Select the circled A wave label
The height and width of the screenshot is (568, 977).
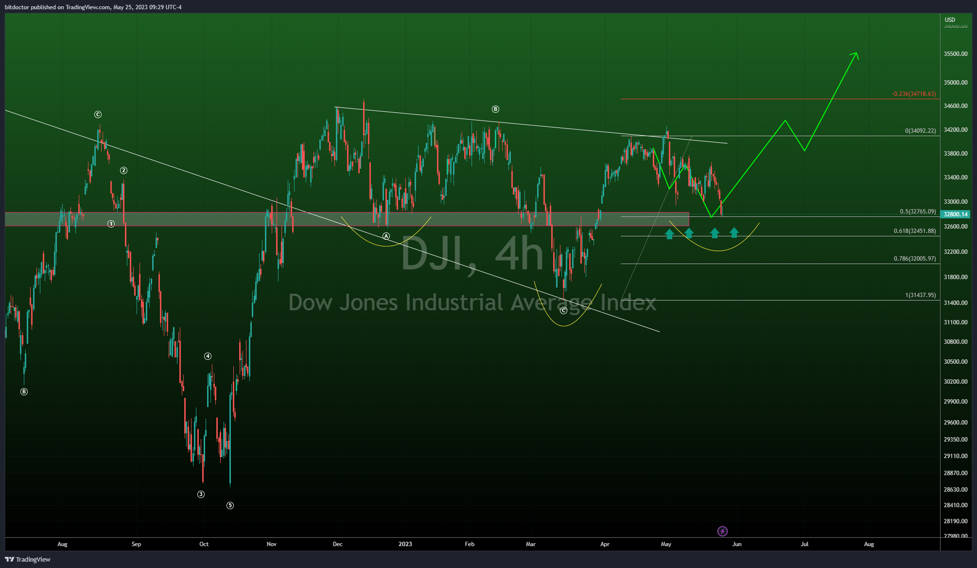386,236
